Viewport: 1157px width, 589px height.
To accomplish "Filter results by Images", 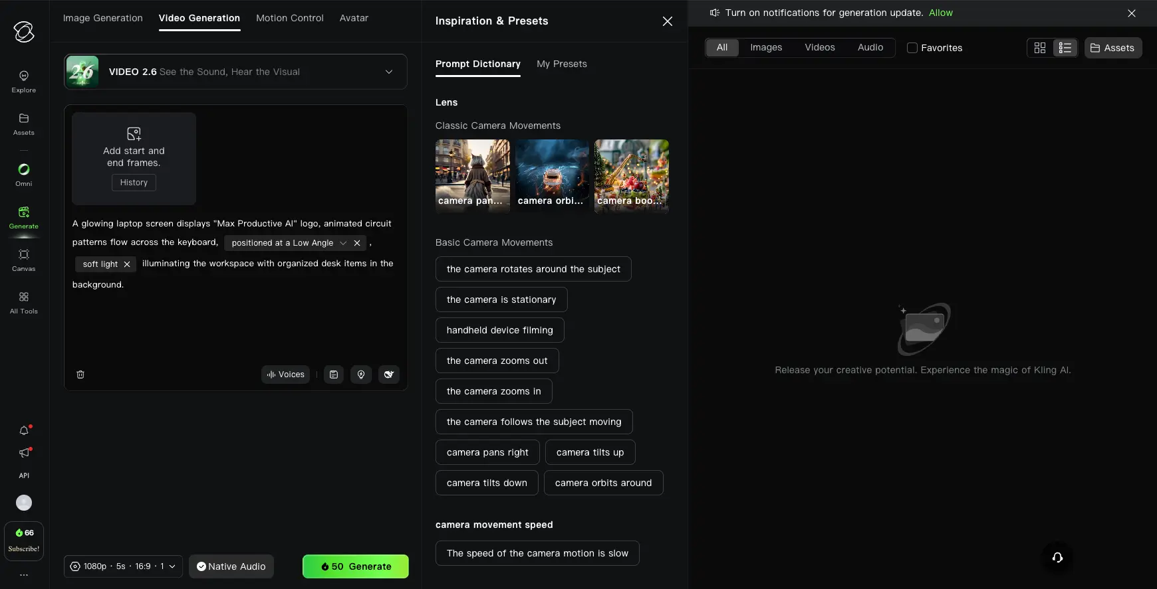I will pyautogui.click(x=766, y=48).
